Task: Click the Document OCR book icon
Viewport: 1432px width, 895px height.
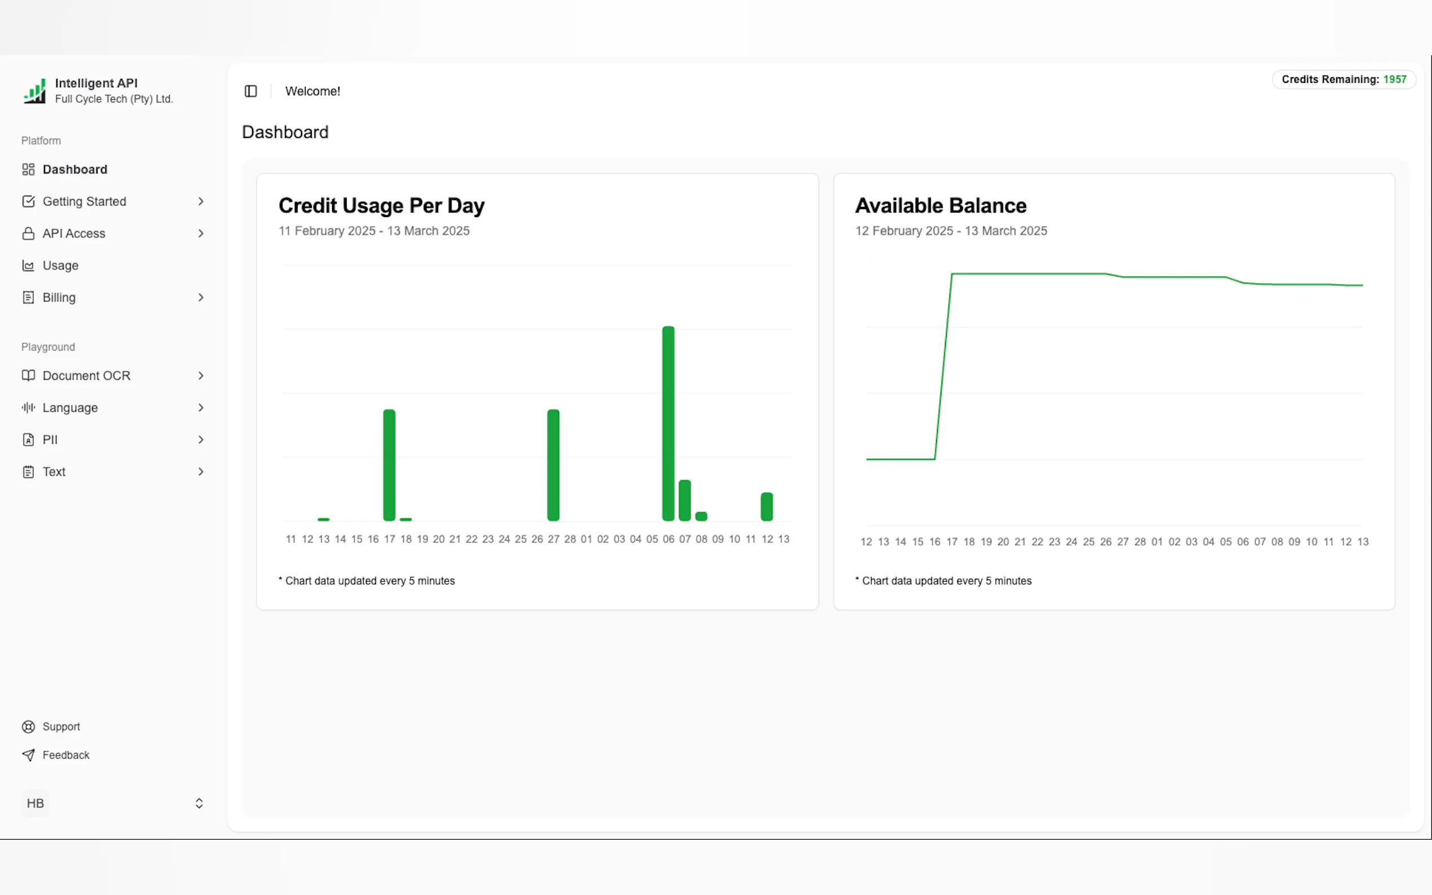Action: [x=28, y=375]
